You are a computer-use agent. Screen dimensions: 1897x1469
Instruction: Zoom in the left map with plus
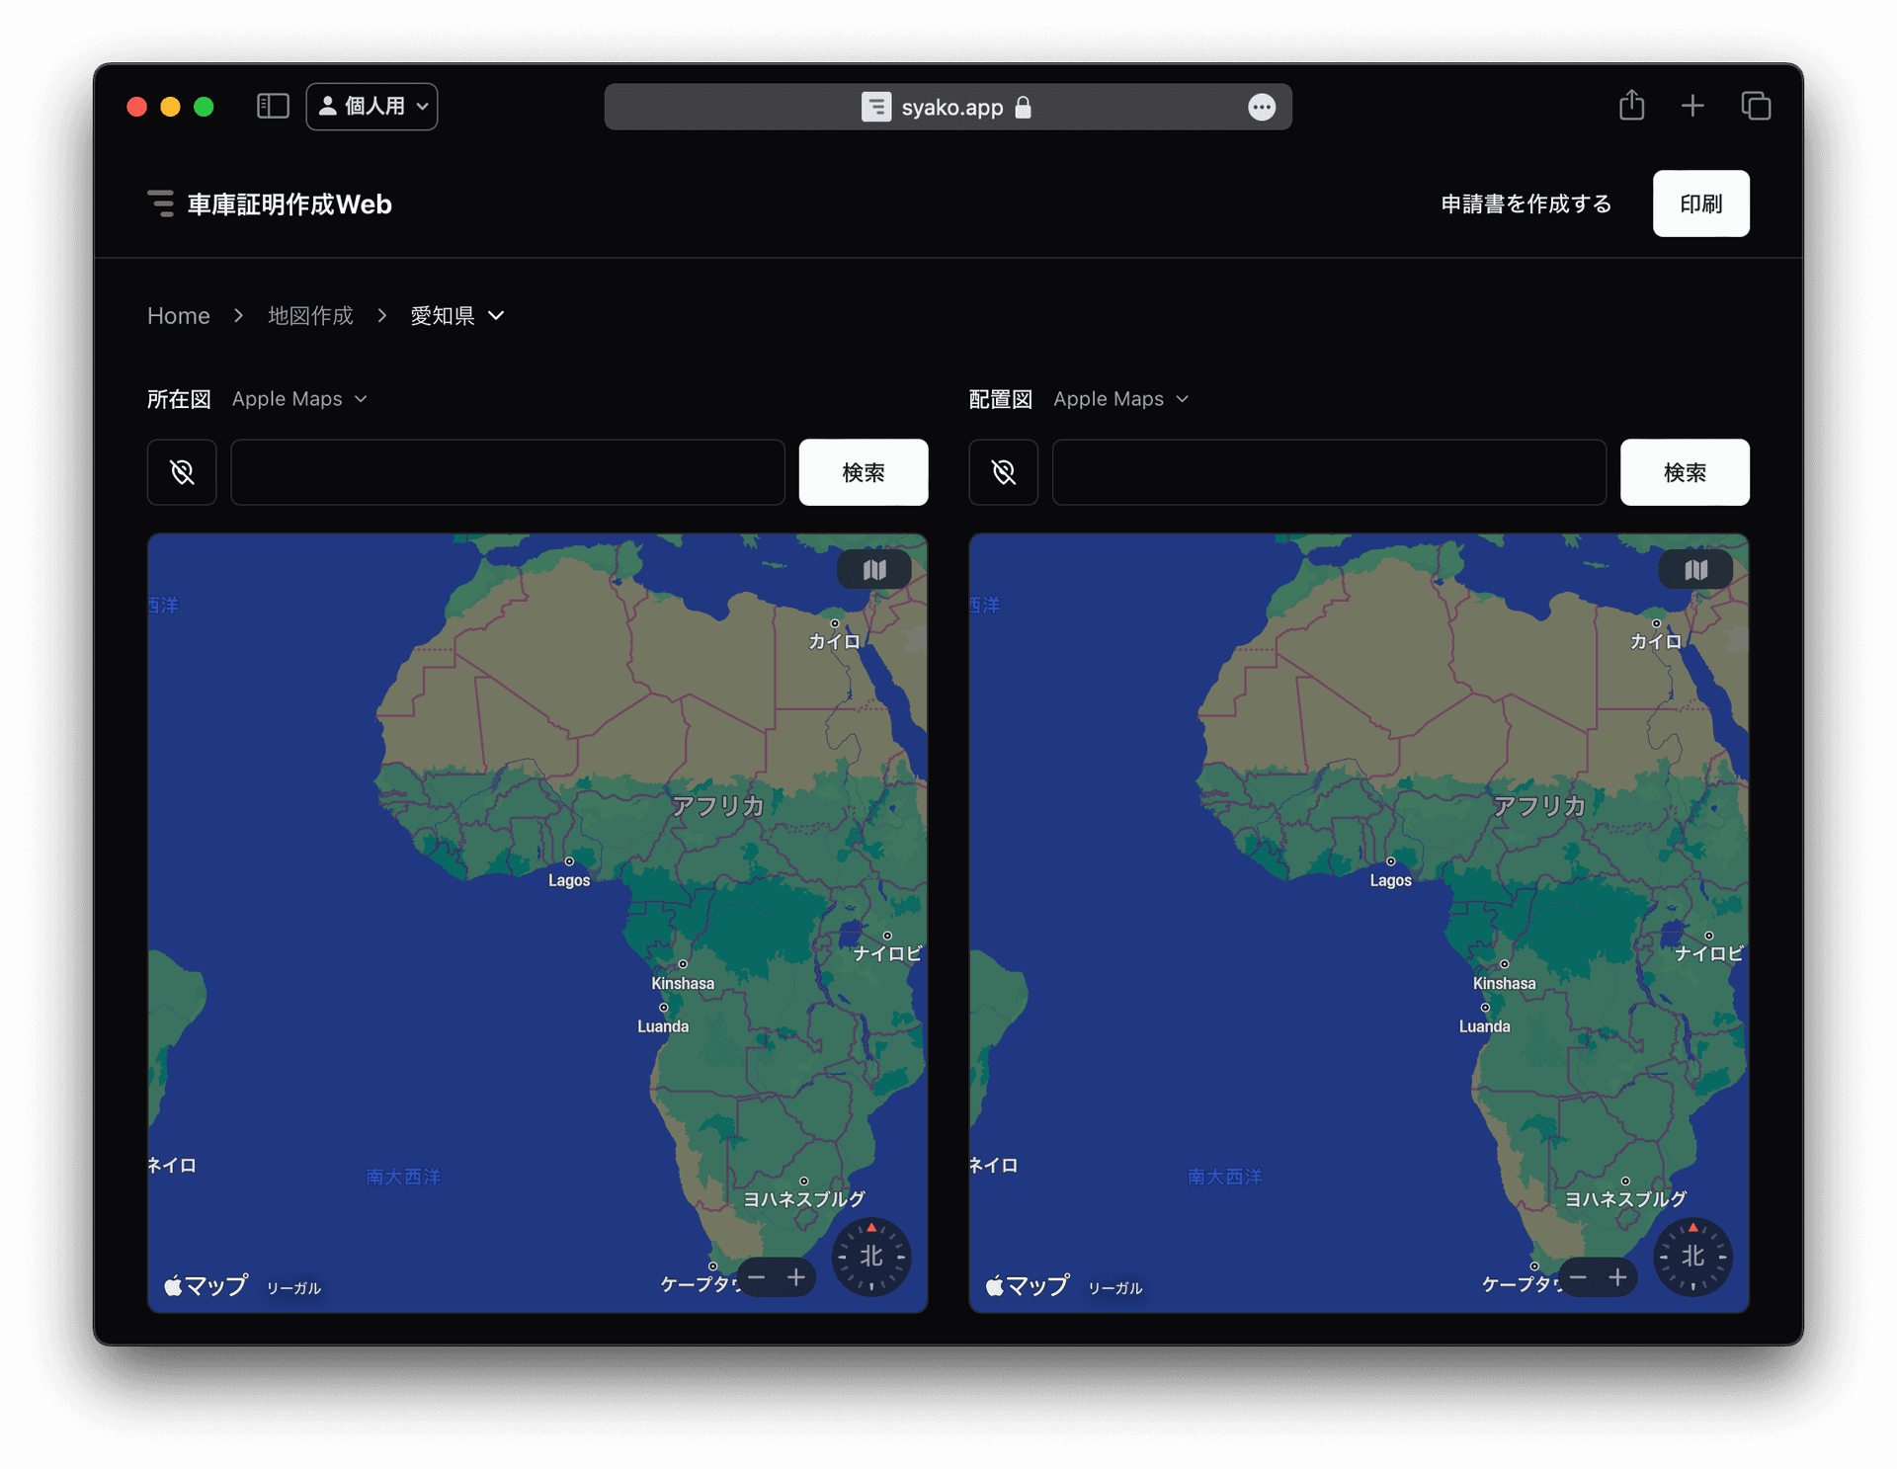[796, 1277]
